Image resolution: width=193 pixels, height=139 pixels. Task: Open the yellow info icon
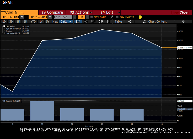point(140,17)
